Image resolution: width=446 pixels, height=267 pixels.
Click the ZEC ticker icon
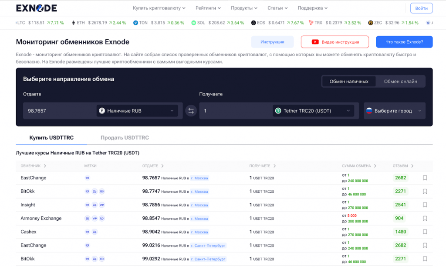370,23
